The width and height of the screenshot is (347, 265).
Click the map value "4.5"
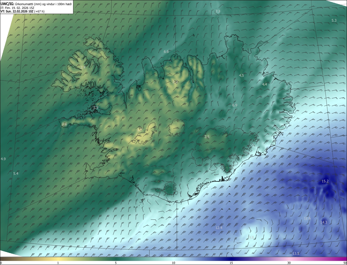(241, 75)
